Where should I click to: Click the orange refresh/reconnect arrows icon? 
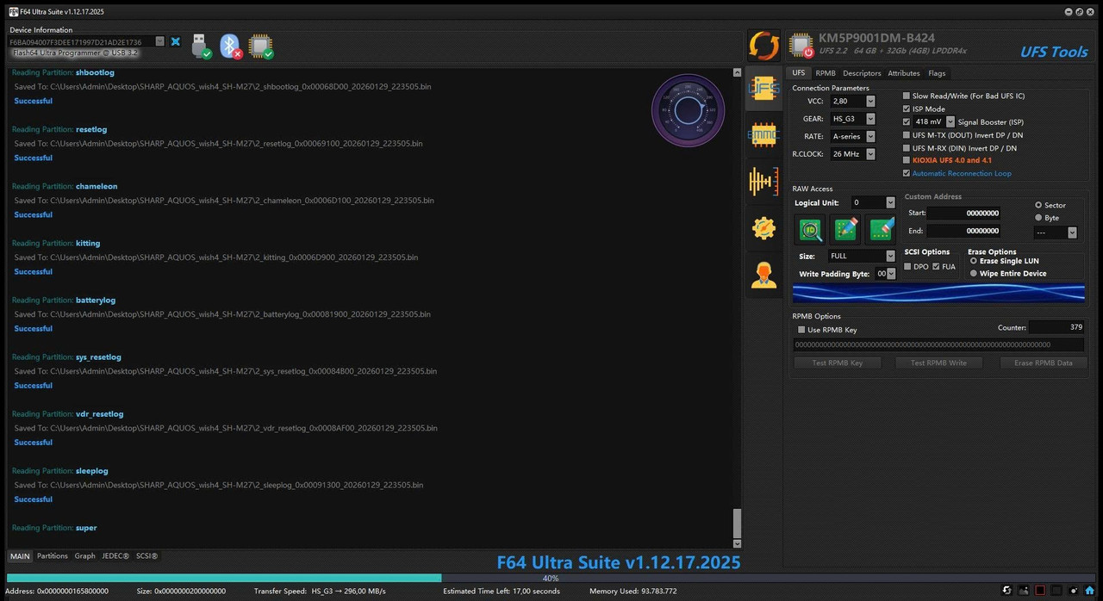[x=763, y=46]
